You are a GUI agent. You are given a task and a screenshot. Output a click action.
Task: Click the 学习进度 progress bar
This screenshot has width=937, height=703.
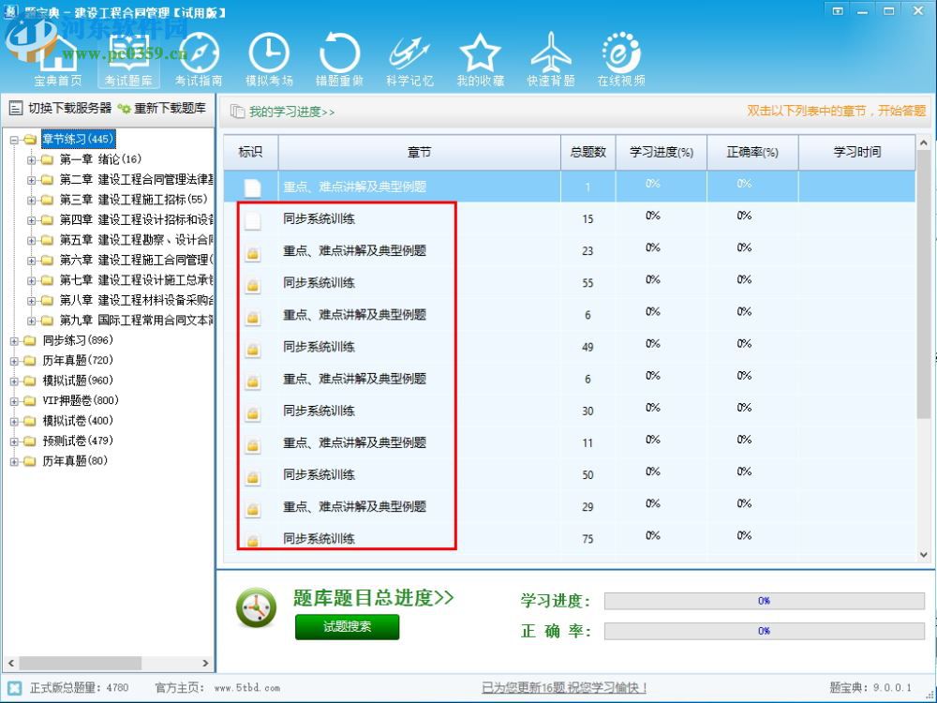pyautogui.click(x=764, y=600)
